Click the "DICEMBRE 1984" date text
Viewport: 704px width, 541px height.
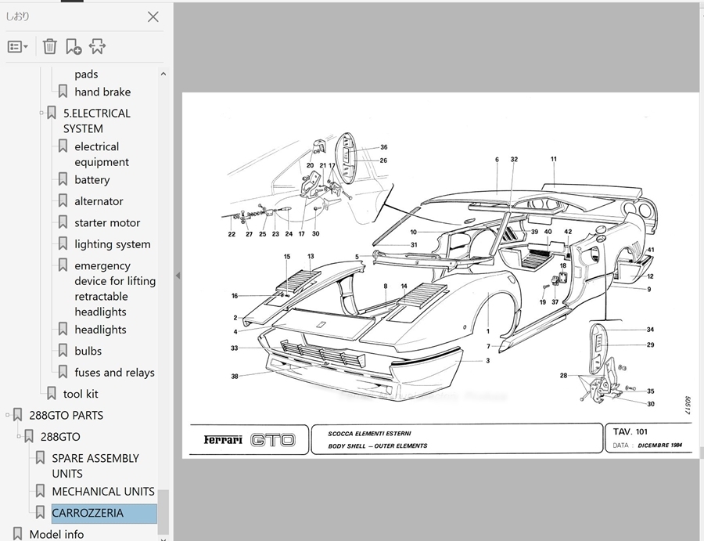click(660, 445)
